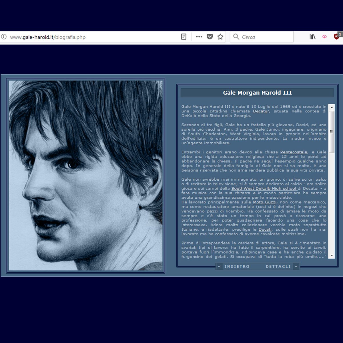Click the biography scrollbar up arrow

coord(332,107)
